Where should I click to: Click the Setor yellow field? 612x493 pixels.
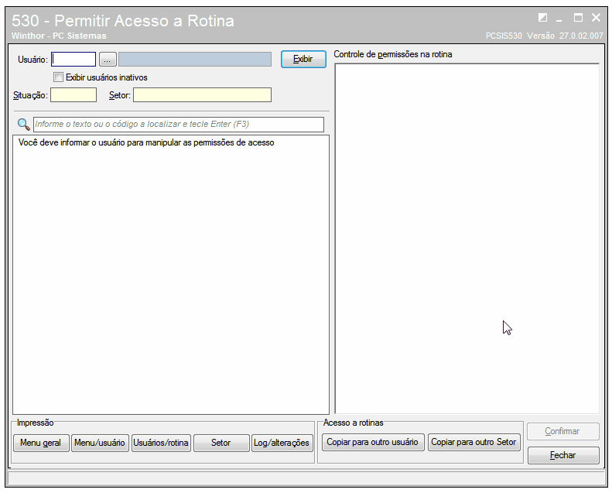click(202, 95)
